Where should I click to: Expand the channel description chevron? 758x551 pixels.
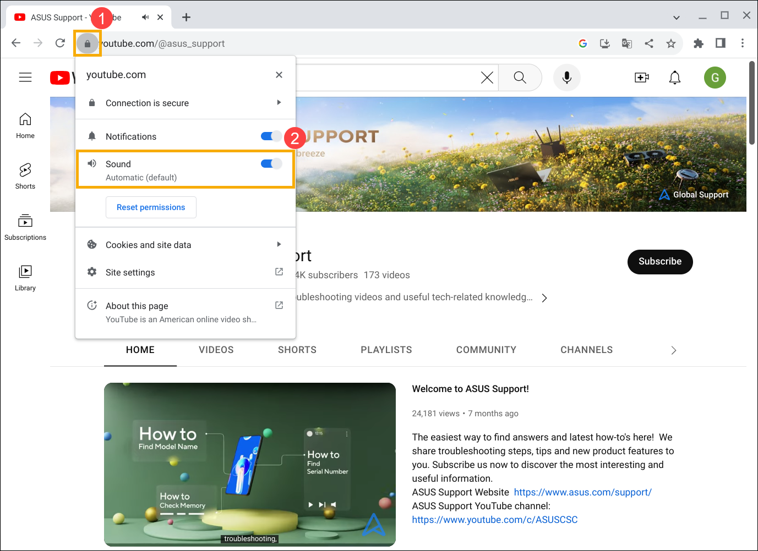544,298
